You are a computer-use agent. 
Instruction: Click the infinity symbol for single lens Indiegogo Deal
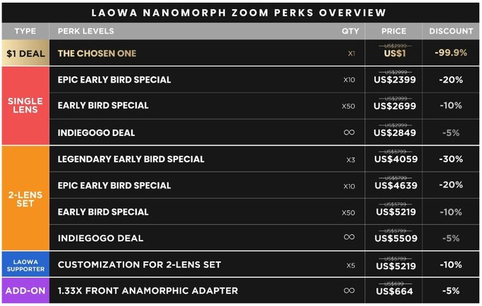(349, 132)
